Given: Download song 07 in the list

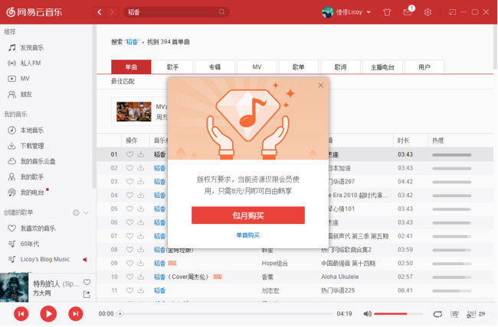Looking at the screenshot, I should coord(141,236).
